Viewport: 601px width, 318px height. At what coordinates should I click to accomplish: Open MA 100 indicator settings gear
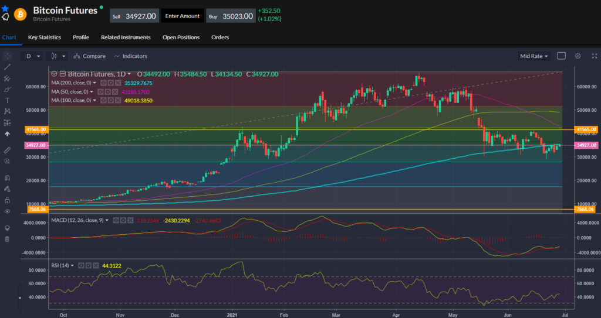point(111,101)
